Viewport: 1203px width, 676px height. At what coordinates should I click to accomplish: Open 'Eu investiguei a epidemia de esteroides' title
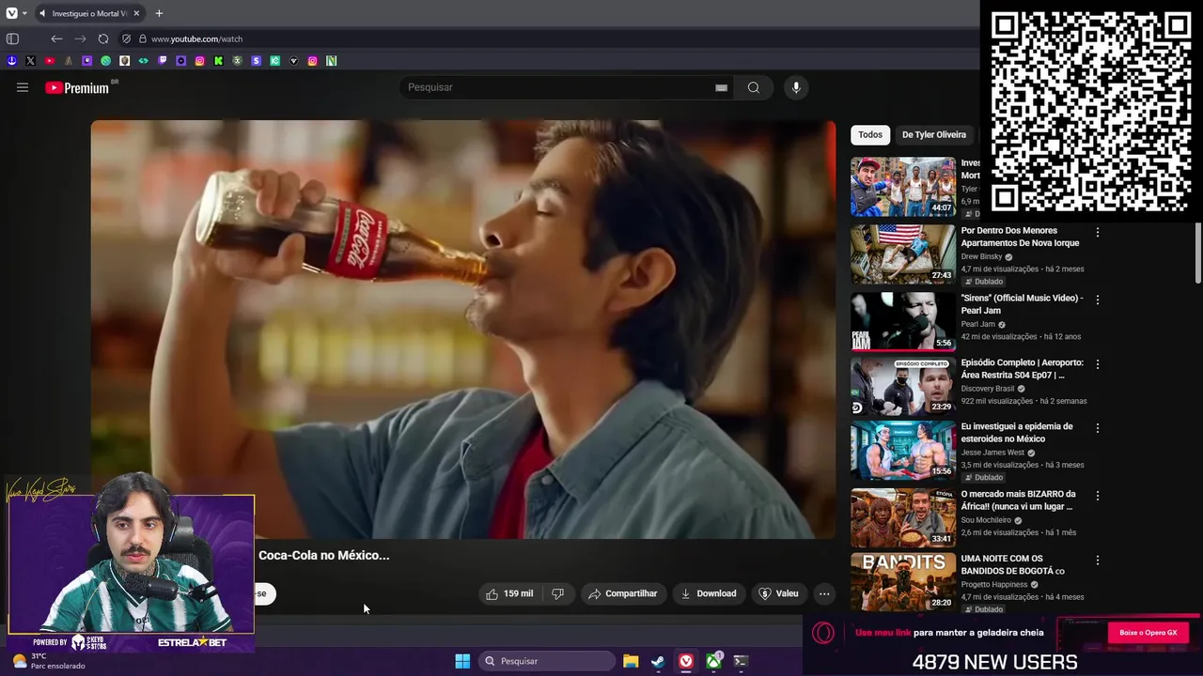click(x=1017, y=432)
